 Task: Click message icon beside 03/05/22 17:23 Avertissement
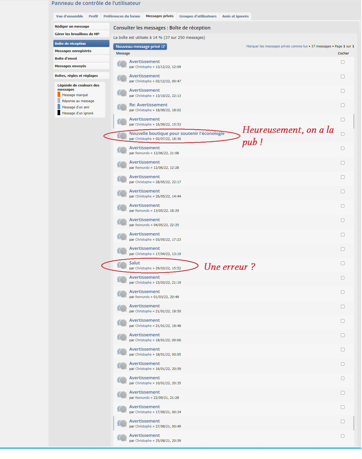point(122,236)
